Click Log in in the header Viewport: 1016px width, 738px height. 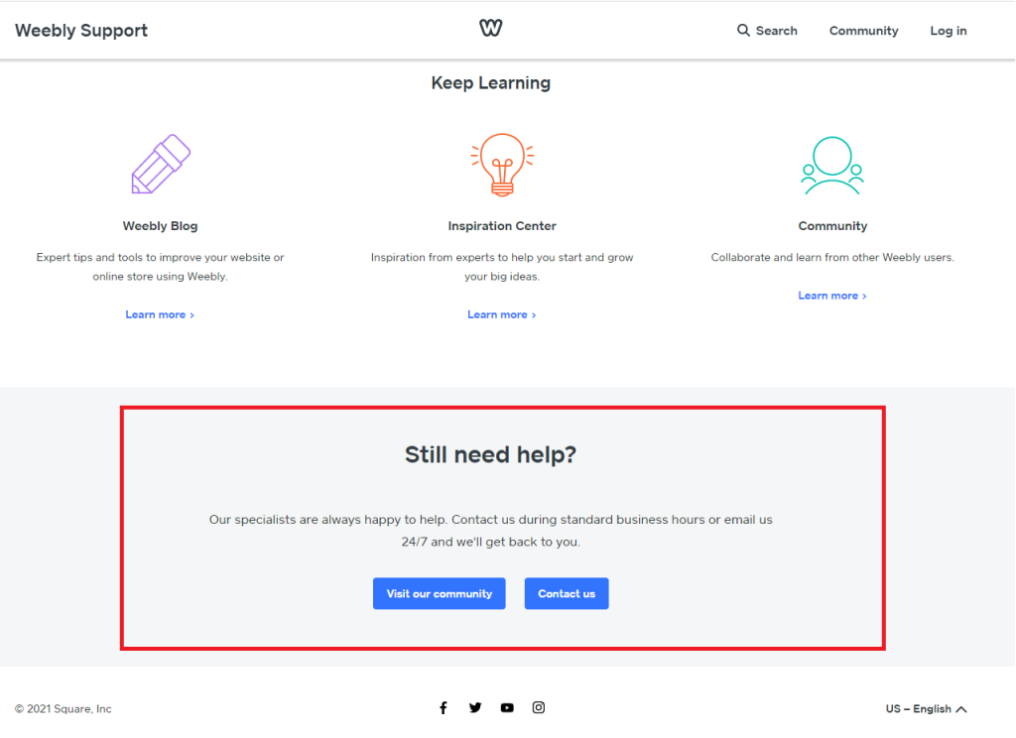tap(948, 31)
